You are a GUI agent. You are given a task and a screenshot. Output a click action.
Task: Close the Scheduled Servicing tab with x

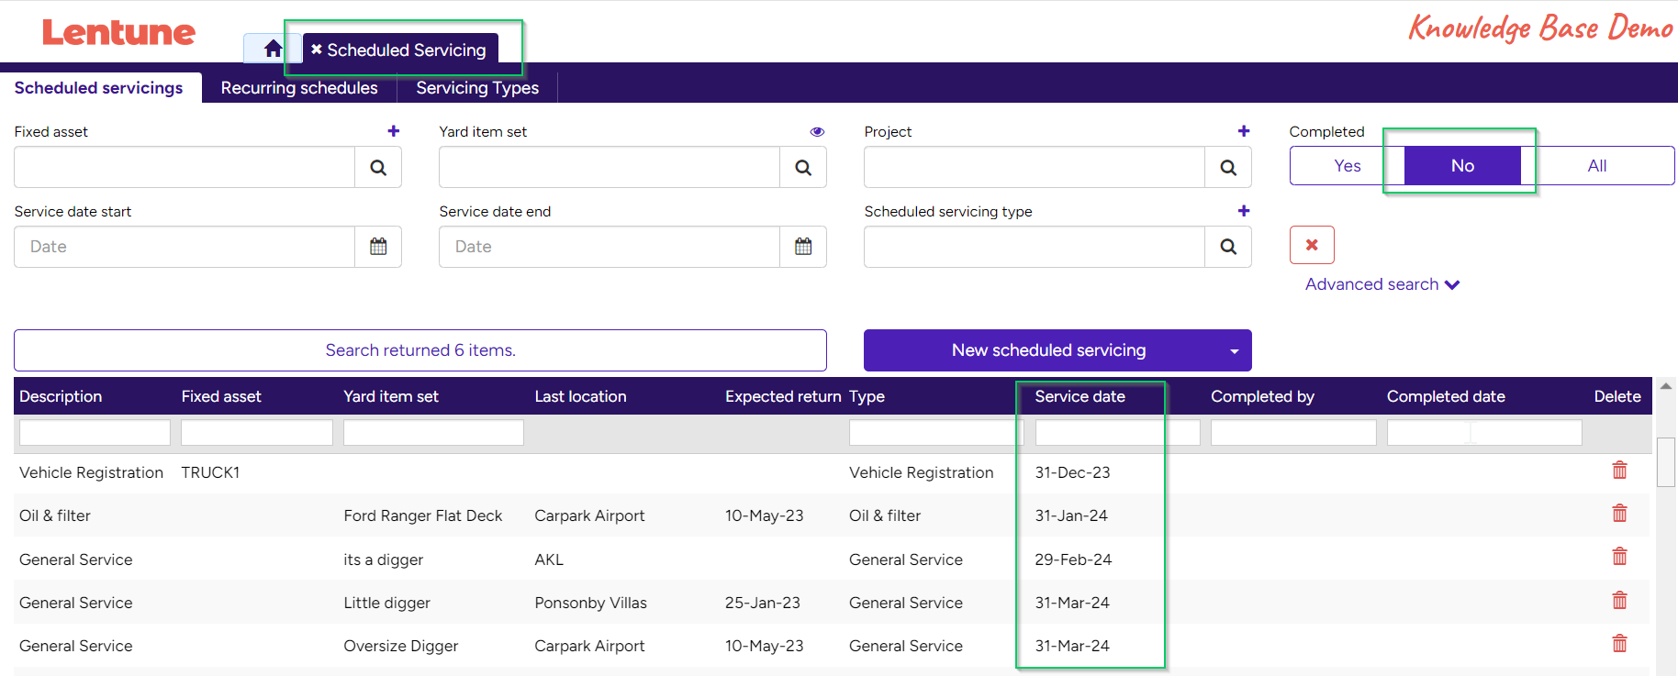coord(317,50)
